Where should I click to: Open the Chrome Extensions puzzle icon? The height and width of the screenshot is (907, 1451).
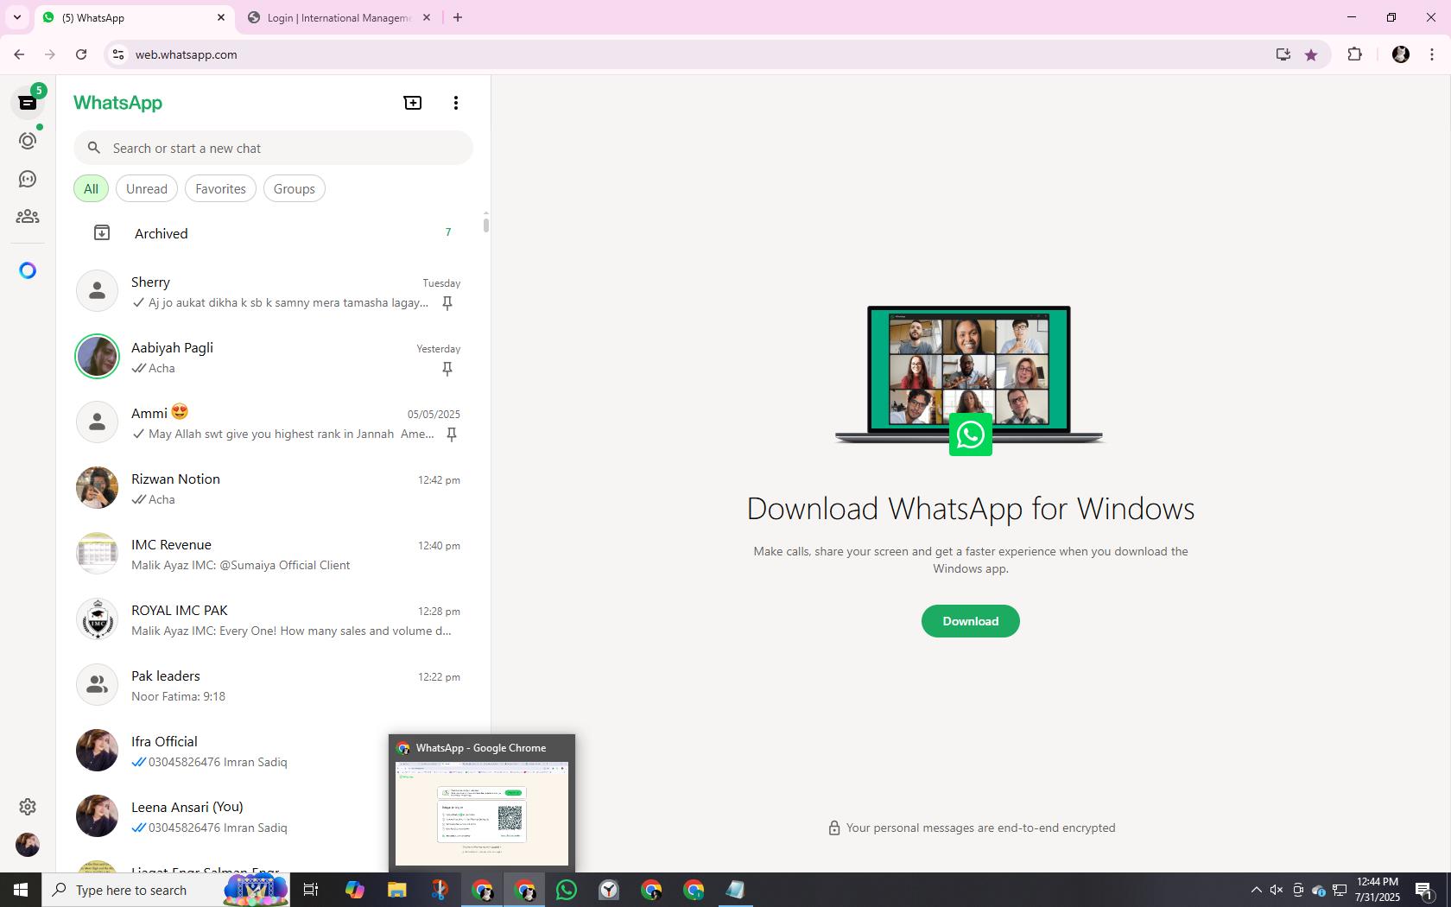[1354, 54]
